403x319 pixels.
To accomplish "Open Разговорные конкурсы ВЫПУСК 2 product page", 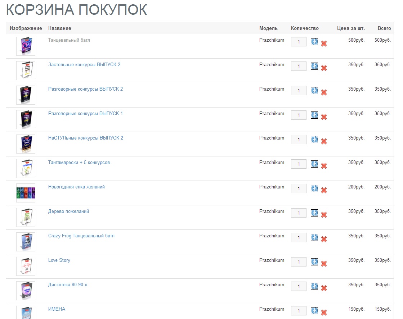I will (x=85, y=89).
